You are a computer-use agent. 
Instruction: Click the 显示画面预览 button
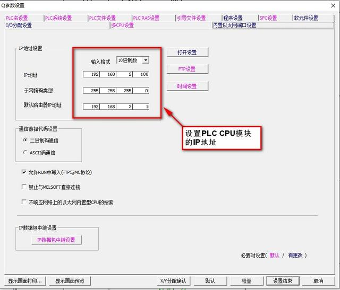(70, 281)
